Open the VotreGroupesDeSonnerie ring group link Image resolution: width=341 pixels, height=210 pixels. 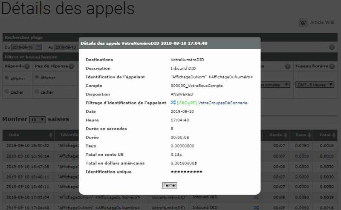pos(223,103)
